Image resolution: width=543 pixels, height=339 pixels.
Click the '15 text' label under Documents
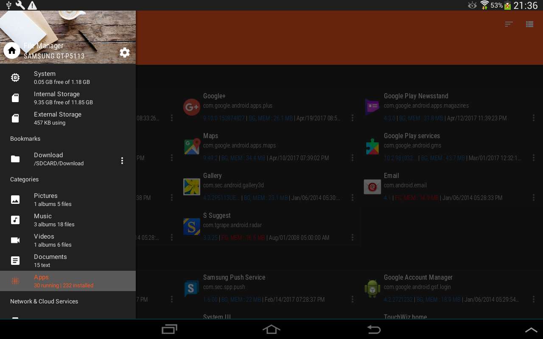pyautogui.click(x=42, y=265)
